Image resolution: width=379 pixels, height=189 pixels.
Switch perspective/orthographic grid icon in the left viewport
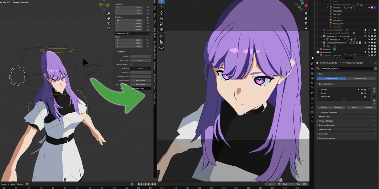[109, 28]
